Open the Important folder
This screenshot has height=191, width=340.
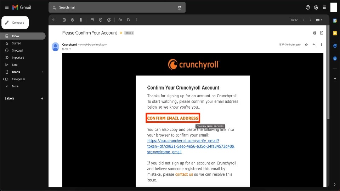point(23,58)
